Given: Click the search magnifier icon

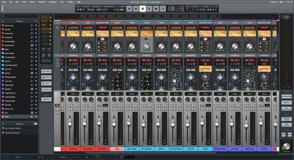Looking at the screenshot, I should [3, 16].
